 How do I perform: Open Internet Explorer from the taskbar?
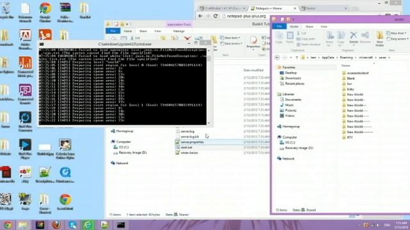pyautogui.click(x=88, y=225)
